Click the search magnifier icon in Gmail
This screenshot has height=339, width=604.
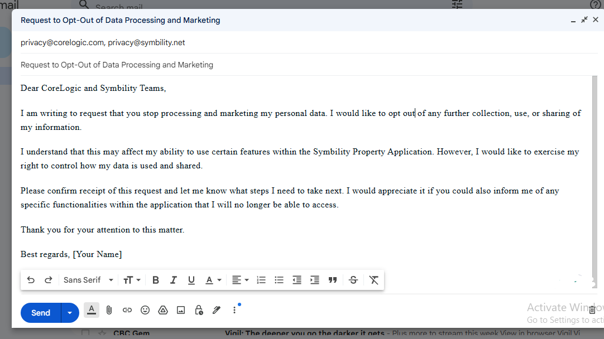click(84, 4)
